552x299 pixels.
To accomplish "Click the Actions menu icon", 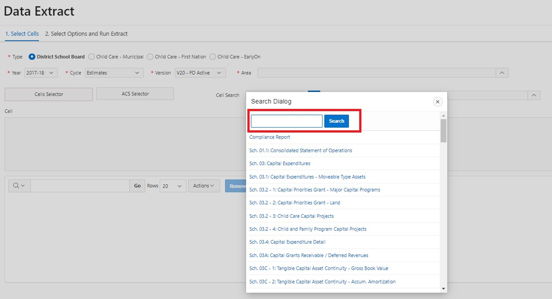I will pos(202,186).
